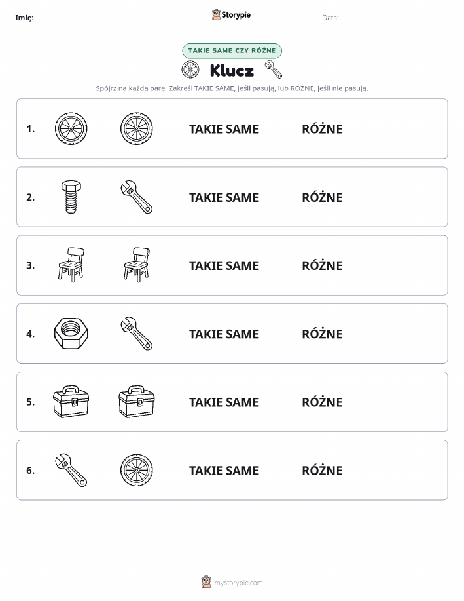Screen dimensions: 464x601
Task: Select TAKIE SAME for row 1
Action: point(224,129)
